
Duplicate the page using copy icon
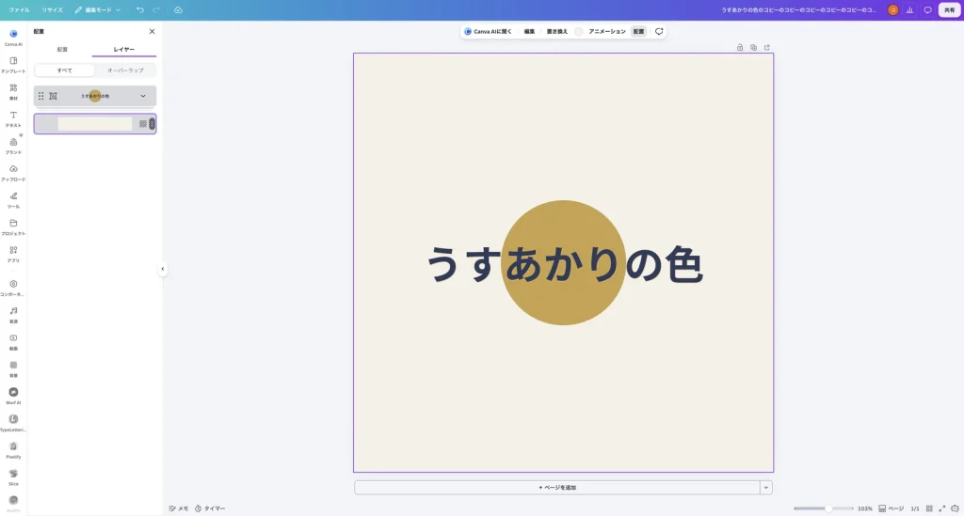[x=753, y=47]
